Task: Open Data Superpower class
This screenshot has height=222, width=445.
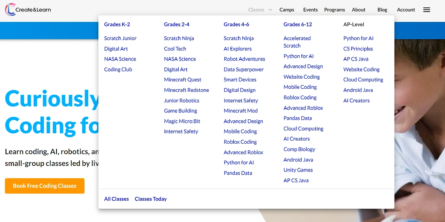Action: click(244, 70)
